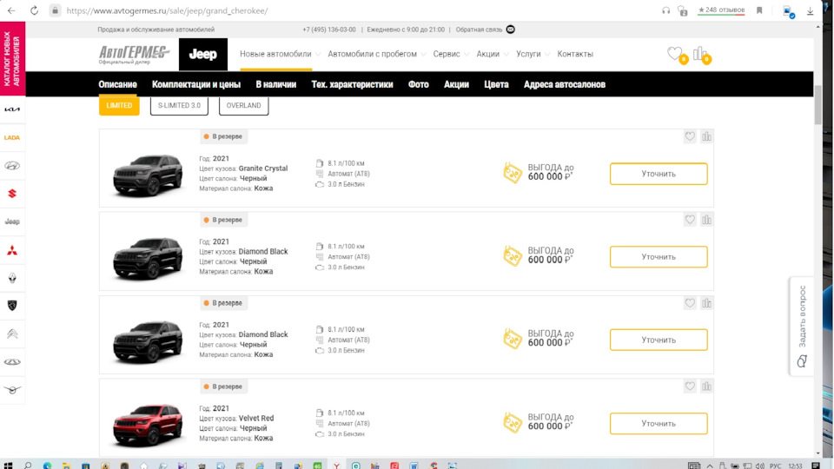Click the feedback envelope icon
Viewport: 834px width, 469px height.
coord(510,30)
